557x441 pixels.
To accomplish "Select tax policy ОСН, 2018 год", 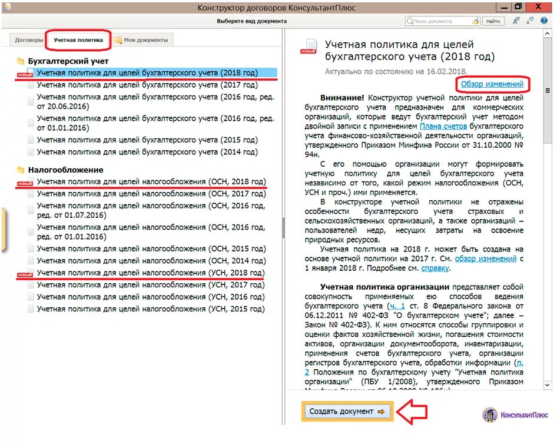I will click(x=151, y=181).
